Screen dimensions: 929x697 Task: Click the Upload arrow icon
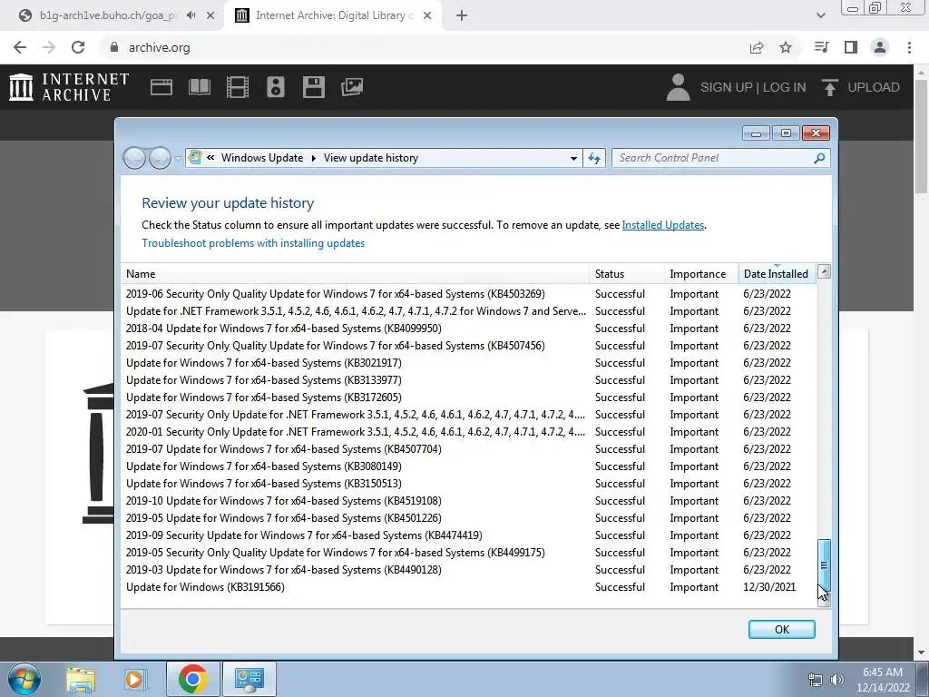pyautogui.click(x=829, y=87)
